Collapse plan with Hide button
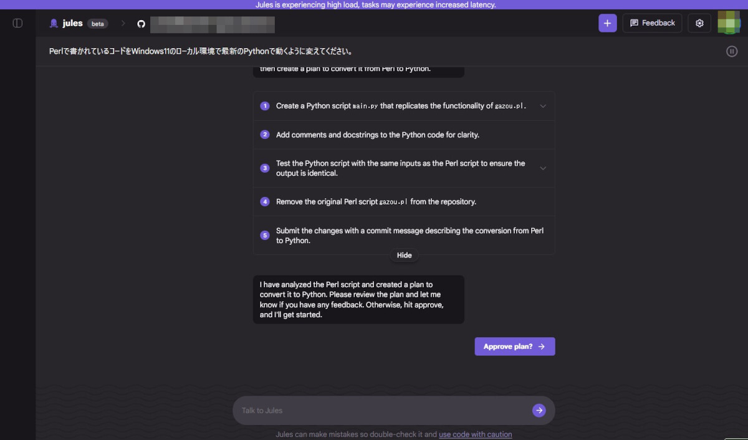748x440 pixels. [x=405, y=255]
